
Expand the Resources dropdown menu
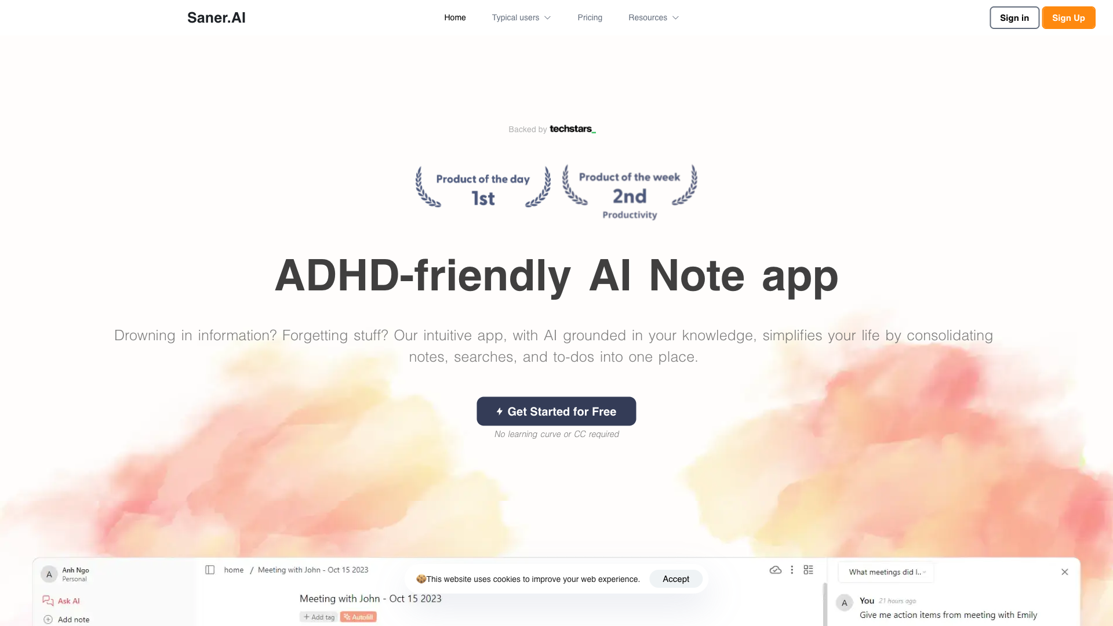[x=653, y=17]
